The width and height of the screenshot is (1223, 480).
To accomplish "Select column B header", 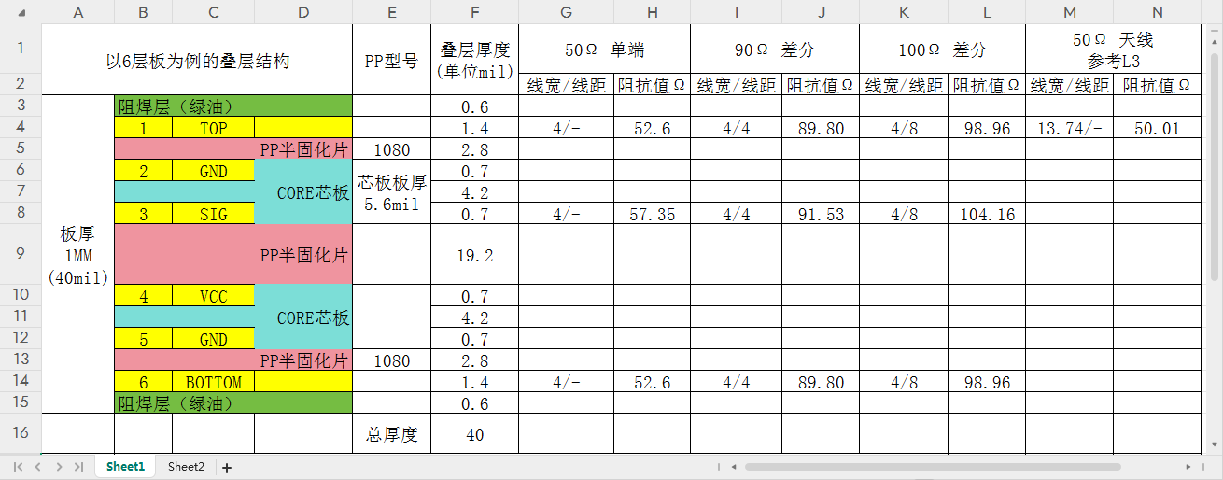I will coord(143,12).
